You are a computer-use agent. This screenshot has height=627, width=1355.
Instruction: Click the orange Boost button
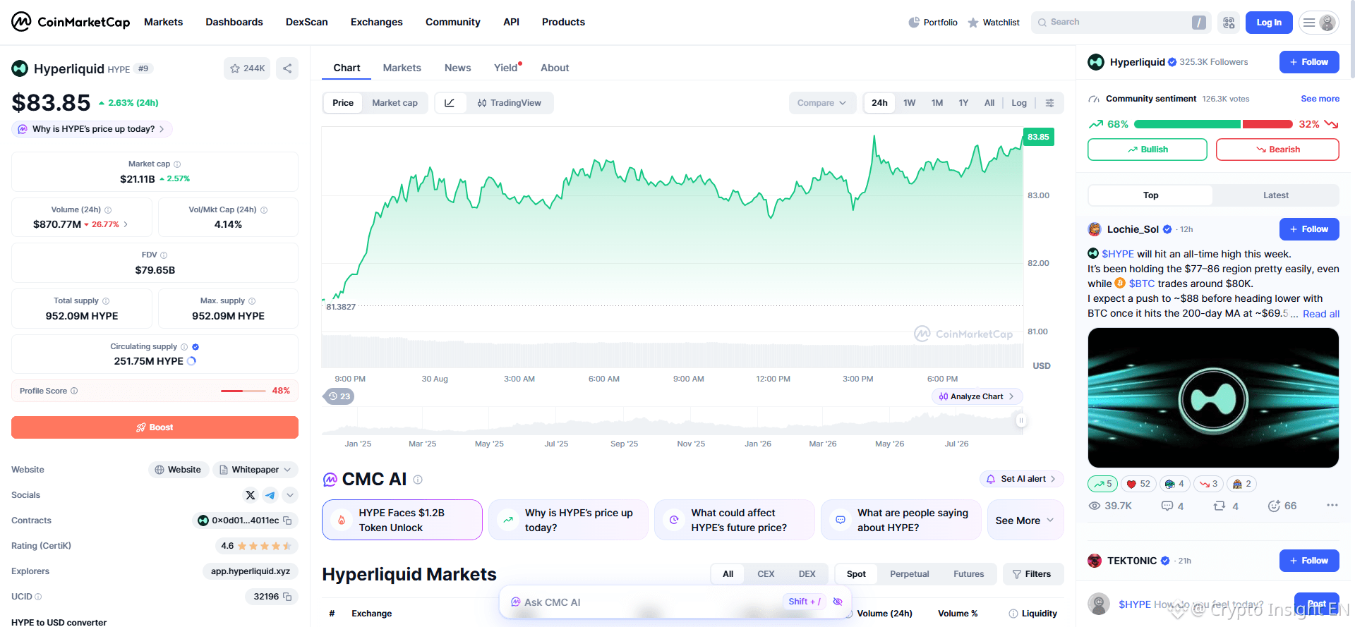tap(155, 427)
